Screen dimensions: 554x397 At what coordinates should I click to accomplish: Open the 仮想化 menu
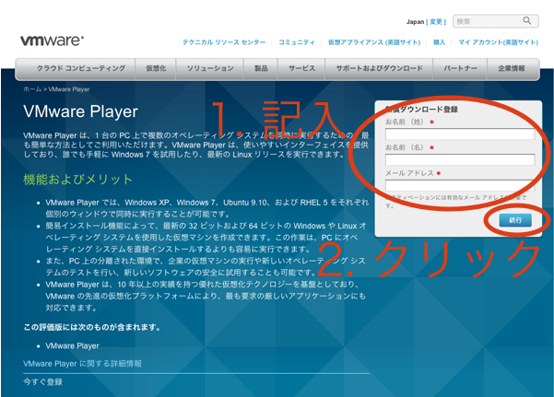156,68
